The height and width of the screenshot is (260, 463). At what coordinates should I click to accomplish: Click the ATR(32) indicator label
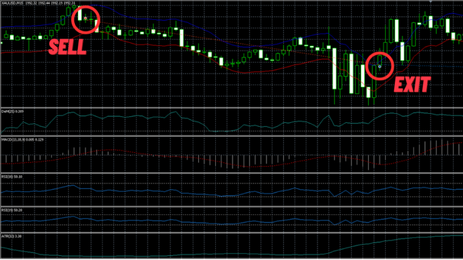pyautogui.click(x=8, y=237)
